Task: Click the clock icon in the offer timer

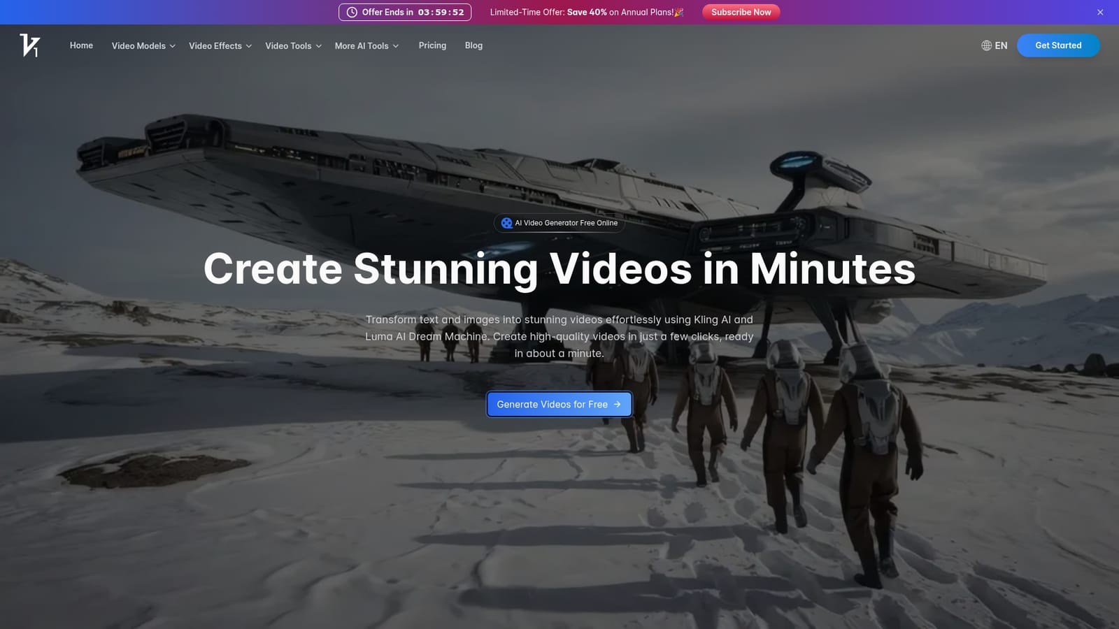Action: [x=352, y=12]
